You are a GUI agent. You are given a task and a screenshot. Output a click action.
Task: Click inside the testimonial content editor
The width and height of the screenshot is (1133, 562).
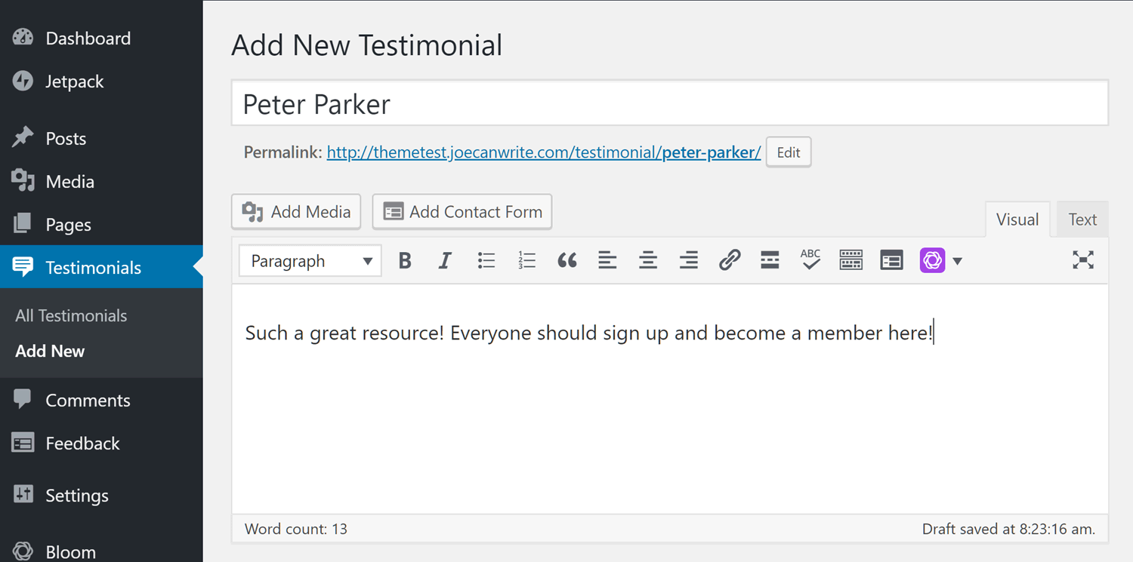[x=670, y=399]
